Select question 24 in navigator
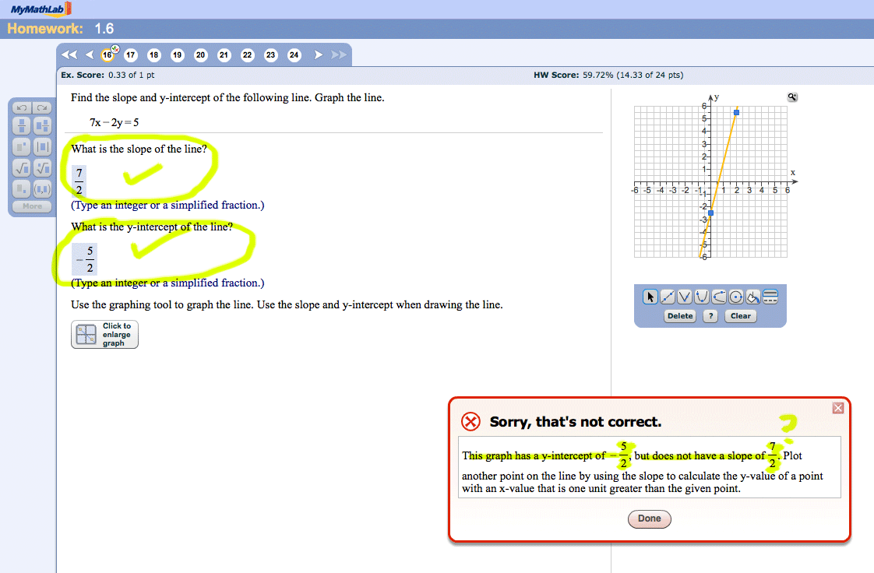This screenshot has height=573, width=874. [x=294, y=54]
